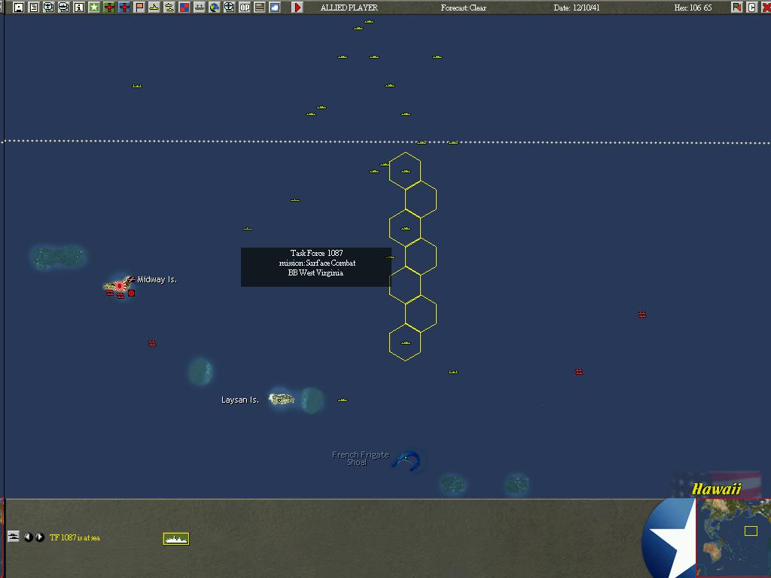Click the Midway Is. label

pos(157,279)
